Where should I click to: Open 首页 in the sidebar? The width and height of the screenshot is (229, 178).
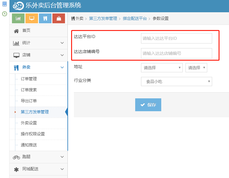[x=38, y=31]
